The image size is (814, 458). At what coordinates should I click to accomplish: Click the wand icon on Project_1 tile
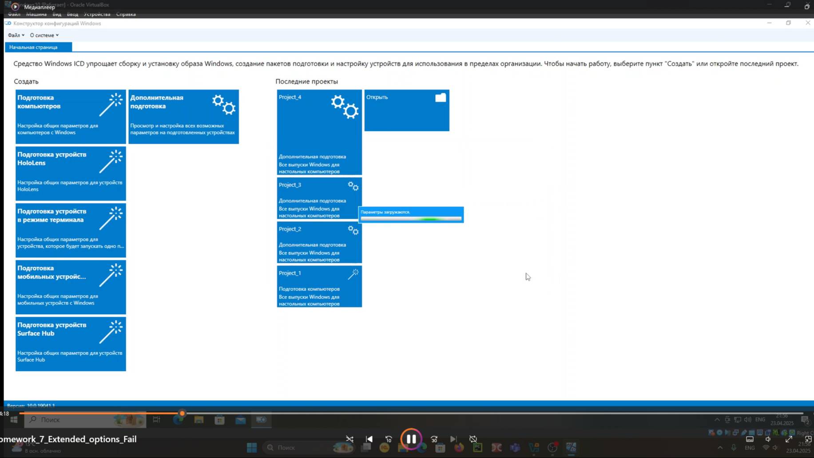pos(353,274)
